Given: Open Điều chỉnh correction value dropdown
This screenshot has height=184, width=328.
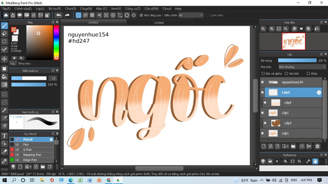Looking at the screenshot, I should tap(191, 15).
